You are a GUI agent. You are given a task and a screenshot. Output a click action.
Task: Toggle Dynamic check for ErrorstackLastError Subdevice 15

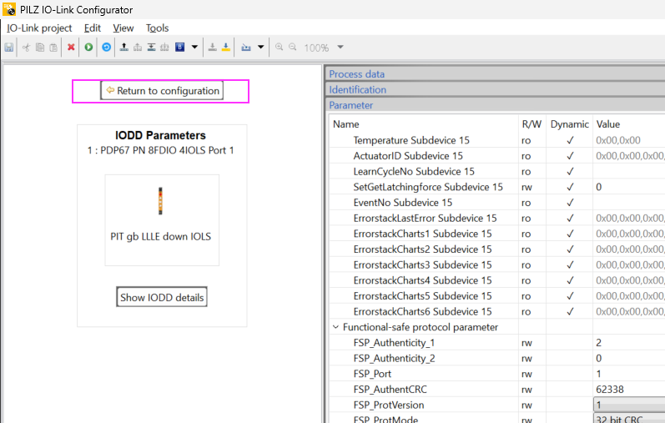(570, 218)
